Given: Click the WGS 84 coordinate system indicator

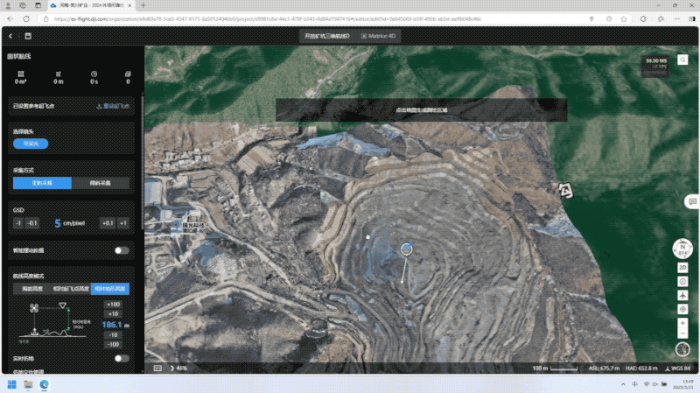Looking at the screenshot, I should 677,368.
